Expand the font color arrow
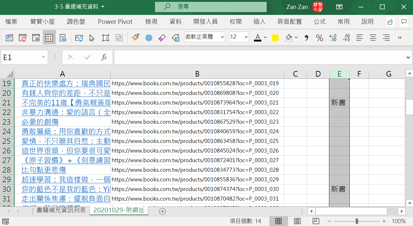The image size is (413, 226). tap(265, 38)
